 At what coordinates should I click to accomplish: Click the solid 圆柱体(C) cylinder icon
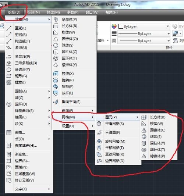tap(56, 52)
